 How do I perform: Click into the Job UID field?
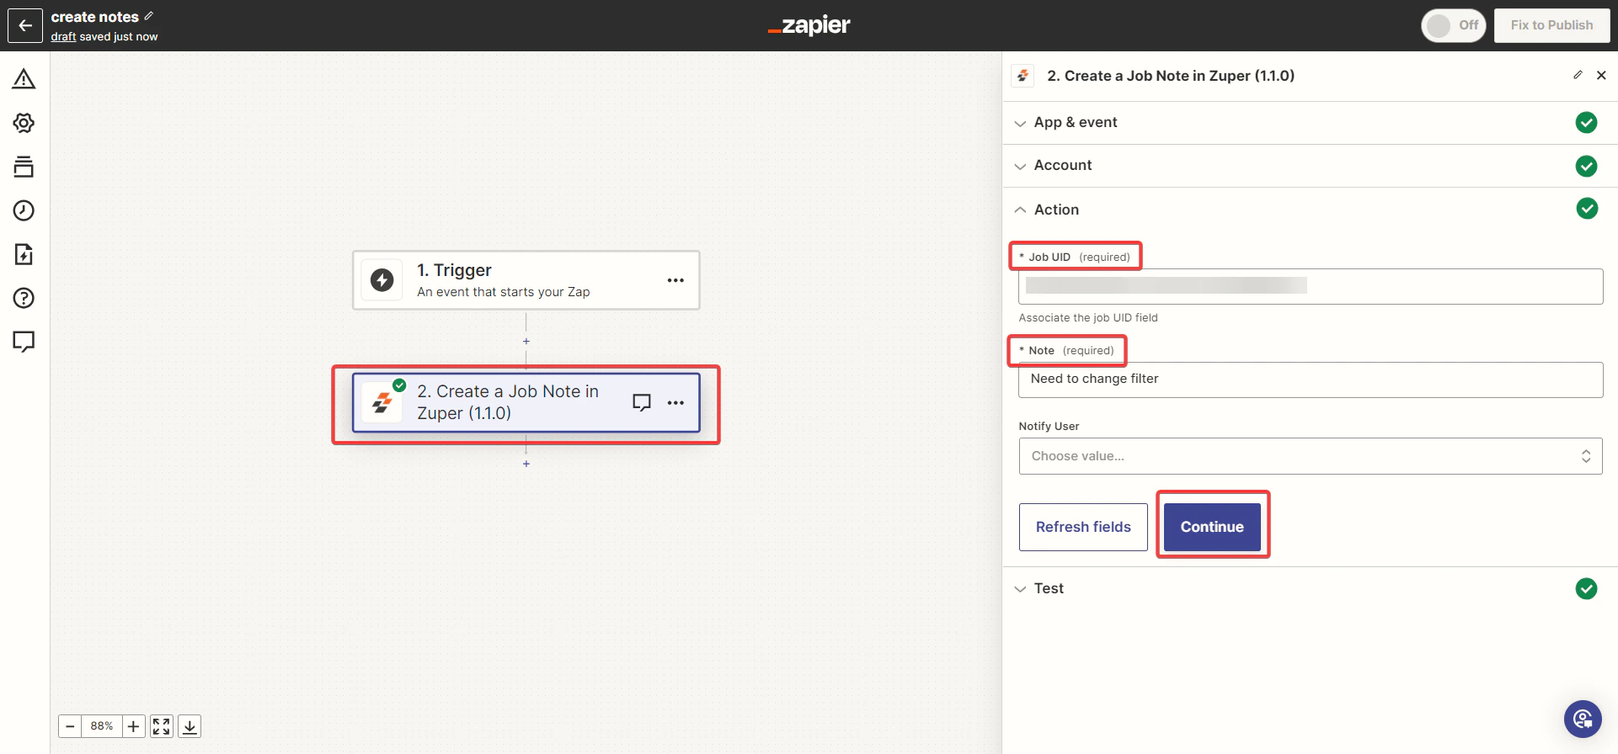click(1311, 286)
